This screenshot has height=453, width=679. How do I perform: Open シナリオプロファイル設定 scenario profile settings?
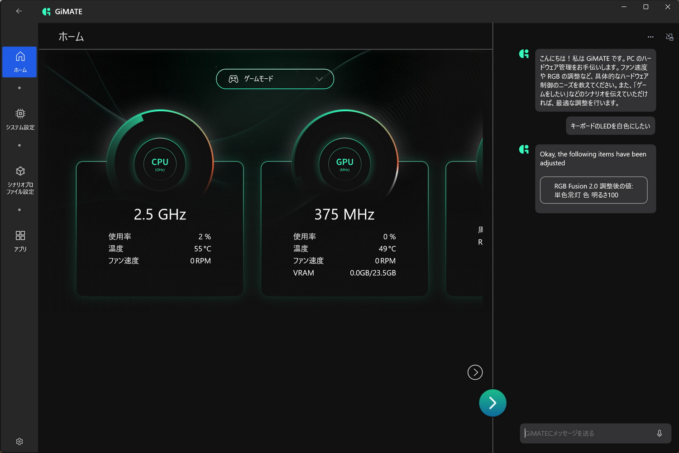pyautogui.click(x=20, y=180)
